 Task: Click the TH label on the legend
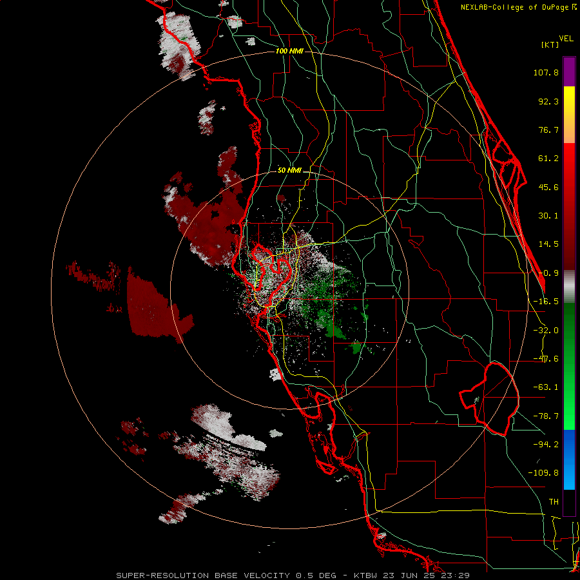pos(554,502)
